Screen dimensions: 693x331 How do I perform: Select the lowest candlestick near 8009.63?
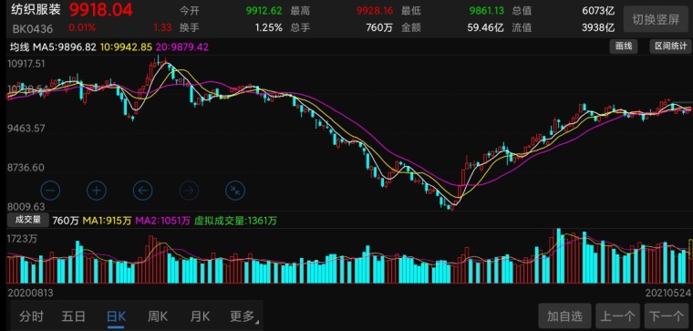point(451,207)
